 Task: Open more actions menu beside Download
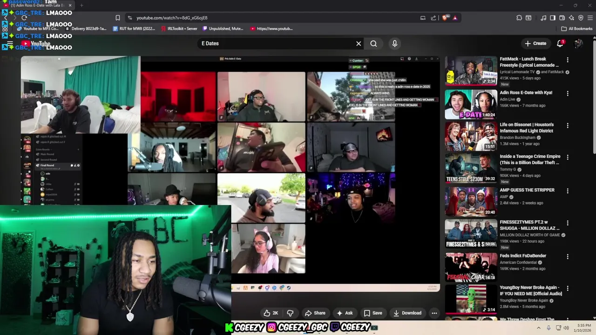[434, 313]
